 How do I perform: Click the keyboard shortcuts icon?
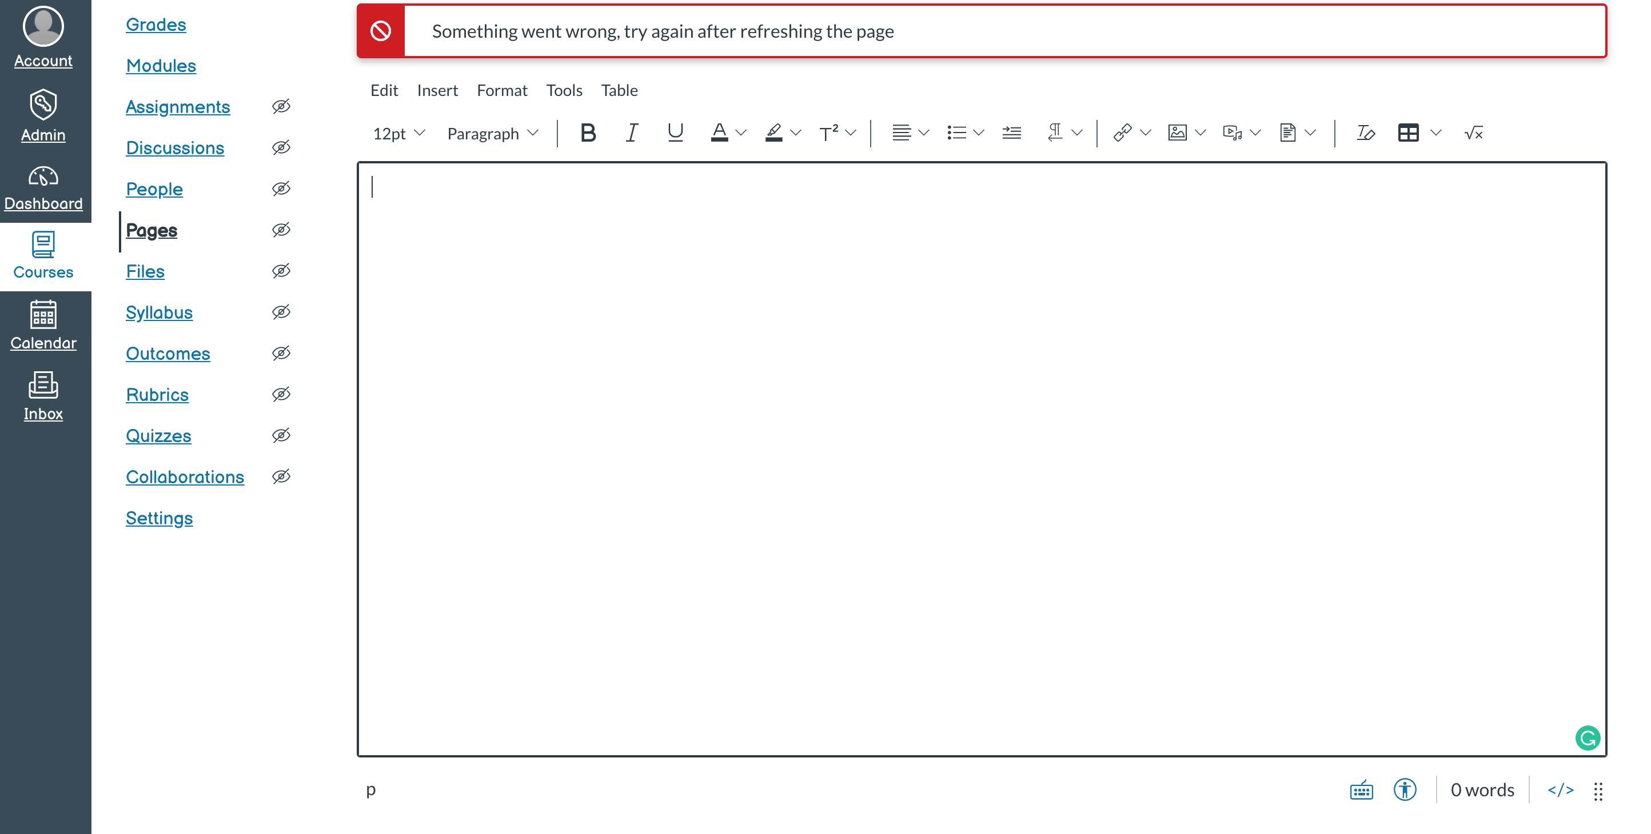pyautogui.click(x=1361, y=790)
